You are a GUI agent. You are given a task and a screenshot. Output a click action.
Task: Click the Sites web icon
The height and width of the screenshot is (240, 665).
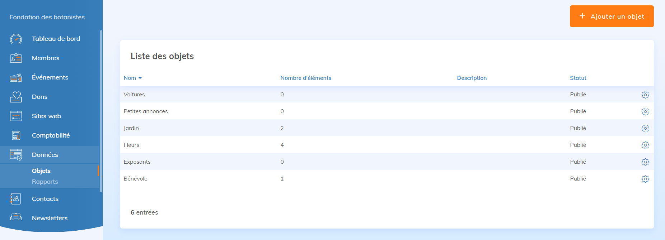coord(16,116)
